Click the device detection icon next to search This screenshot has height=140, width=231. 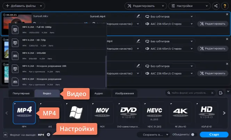point(221,93)
